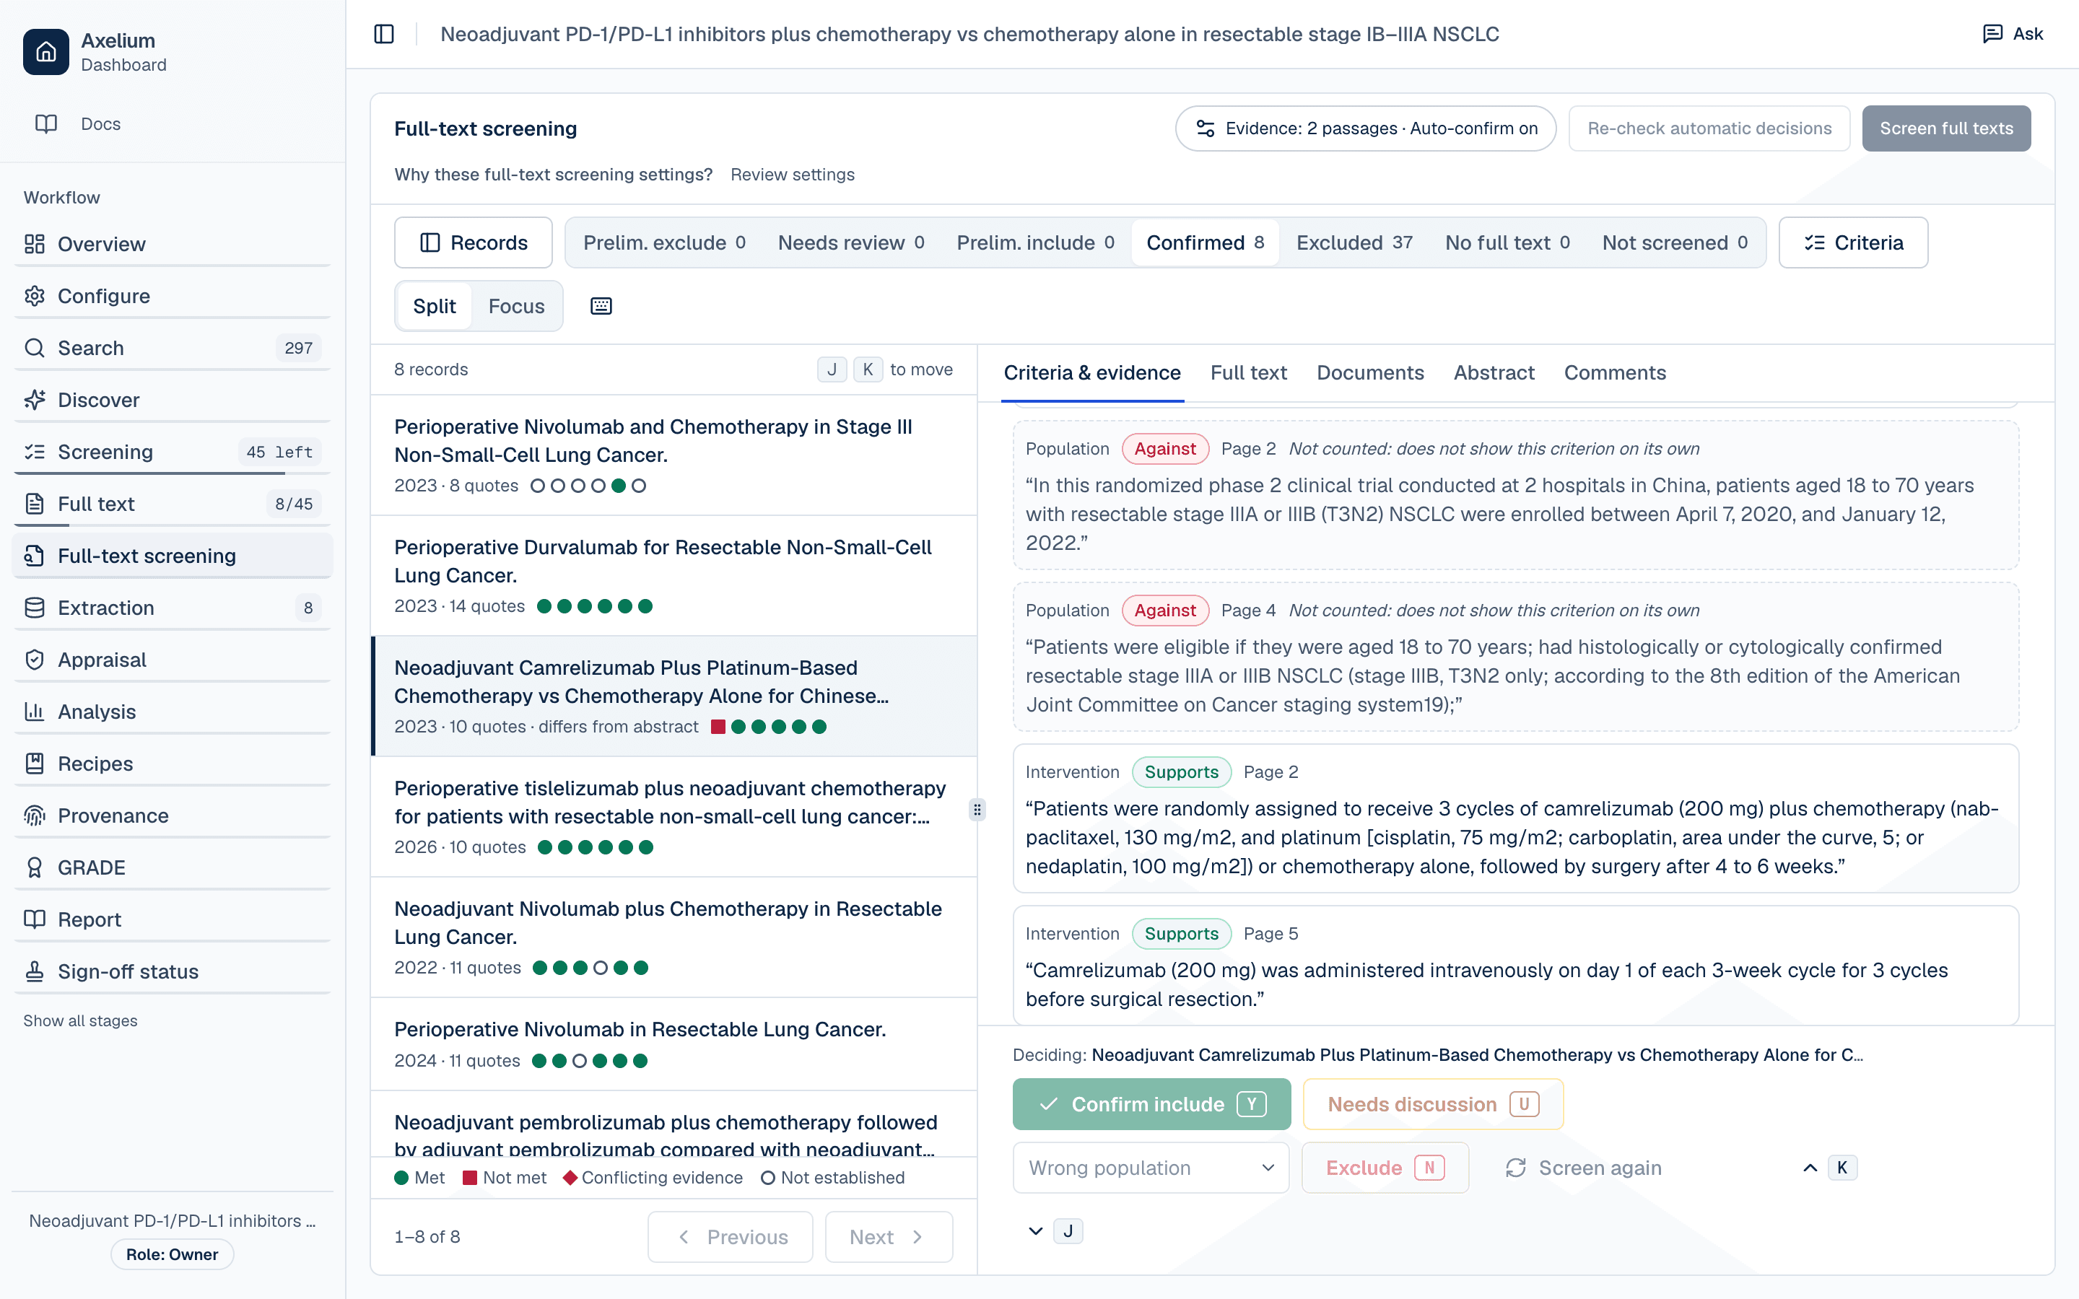
Task: Click the GRADE award ribbon icon
Action: coord(35,867)
